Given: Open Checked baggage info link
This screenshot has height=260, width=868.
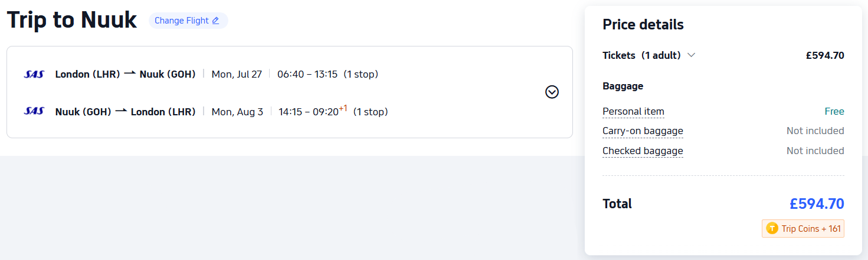Looking at the screenshot, I should [643, 151].
